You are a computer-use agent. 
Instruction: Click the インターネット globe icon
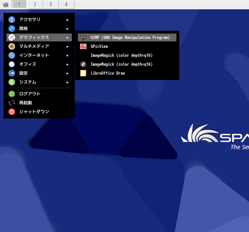12,55
